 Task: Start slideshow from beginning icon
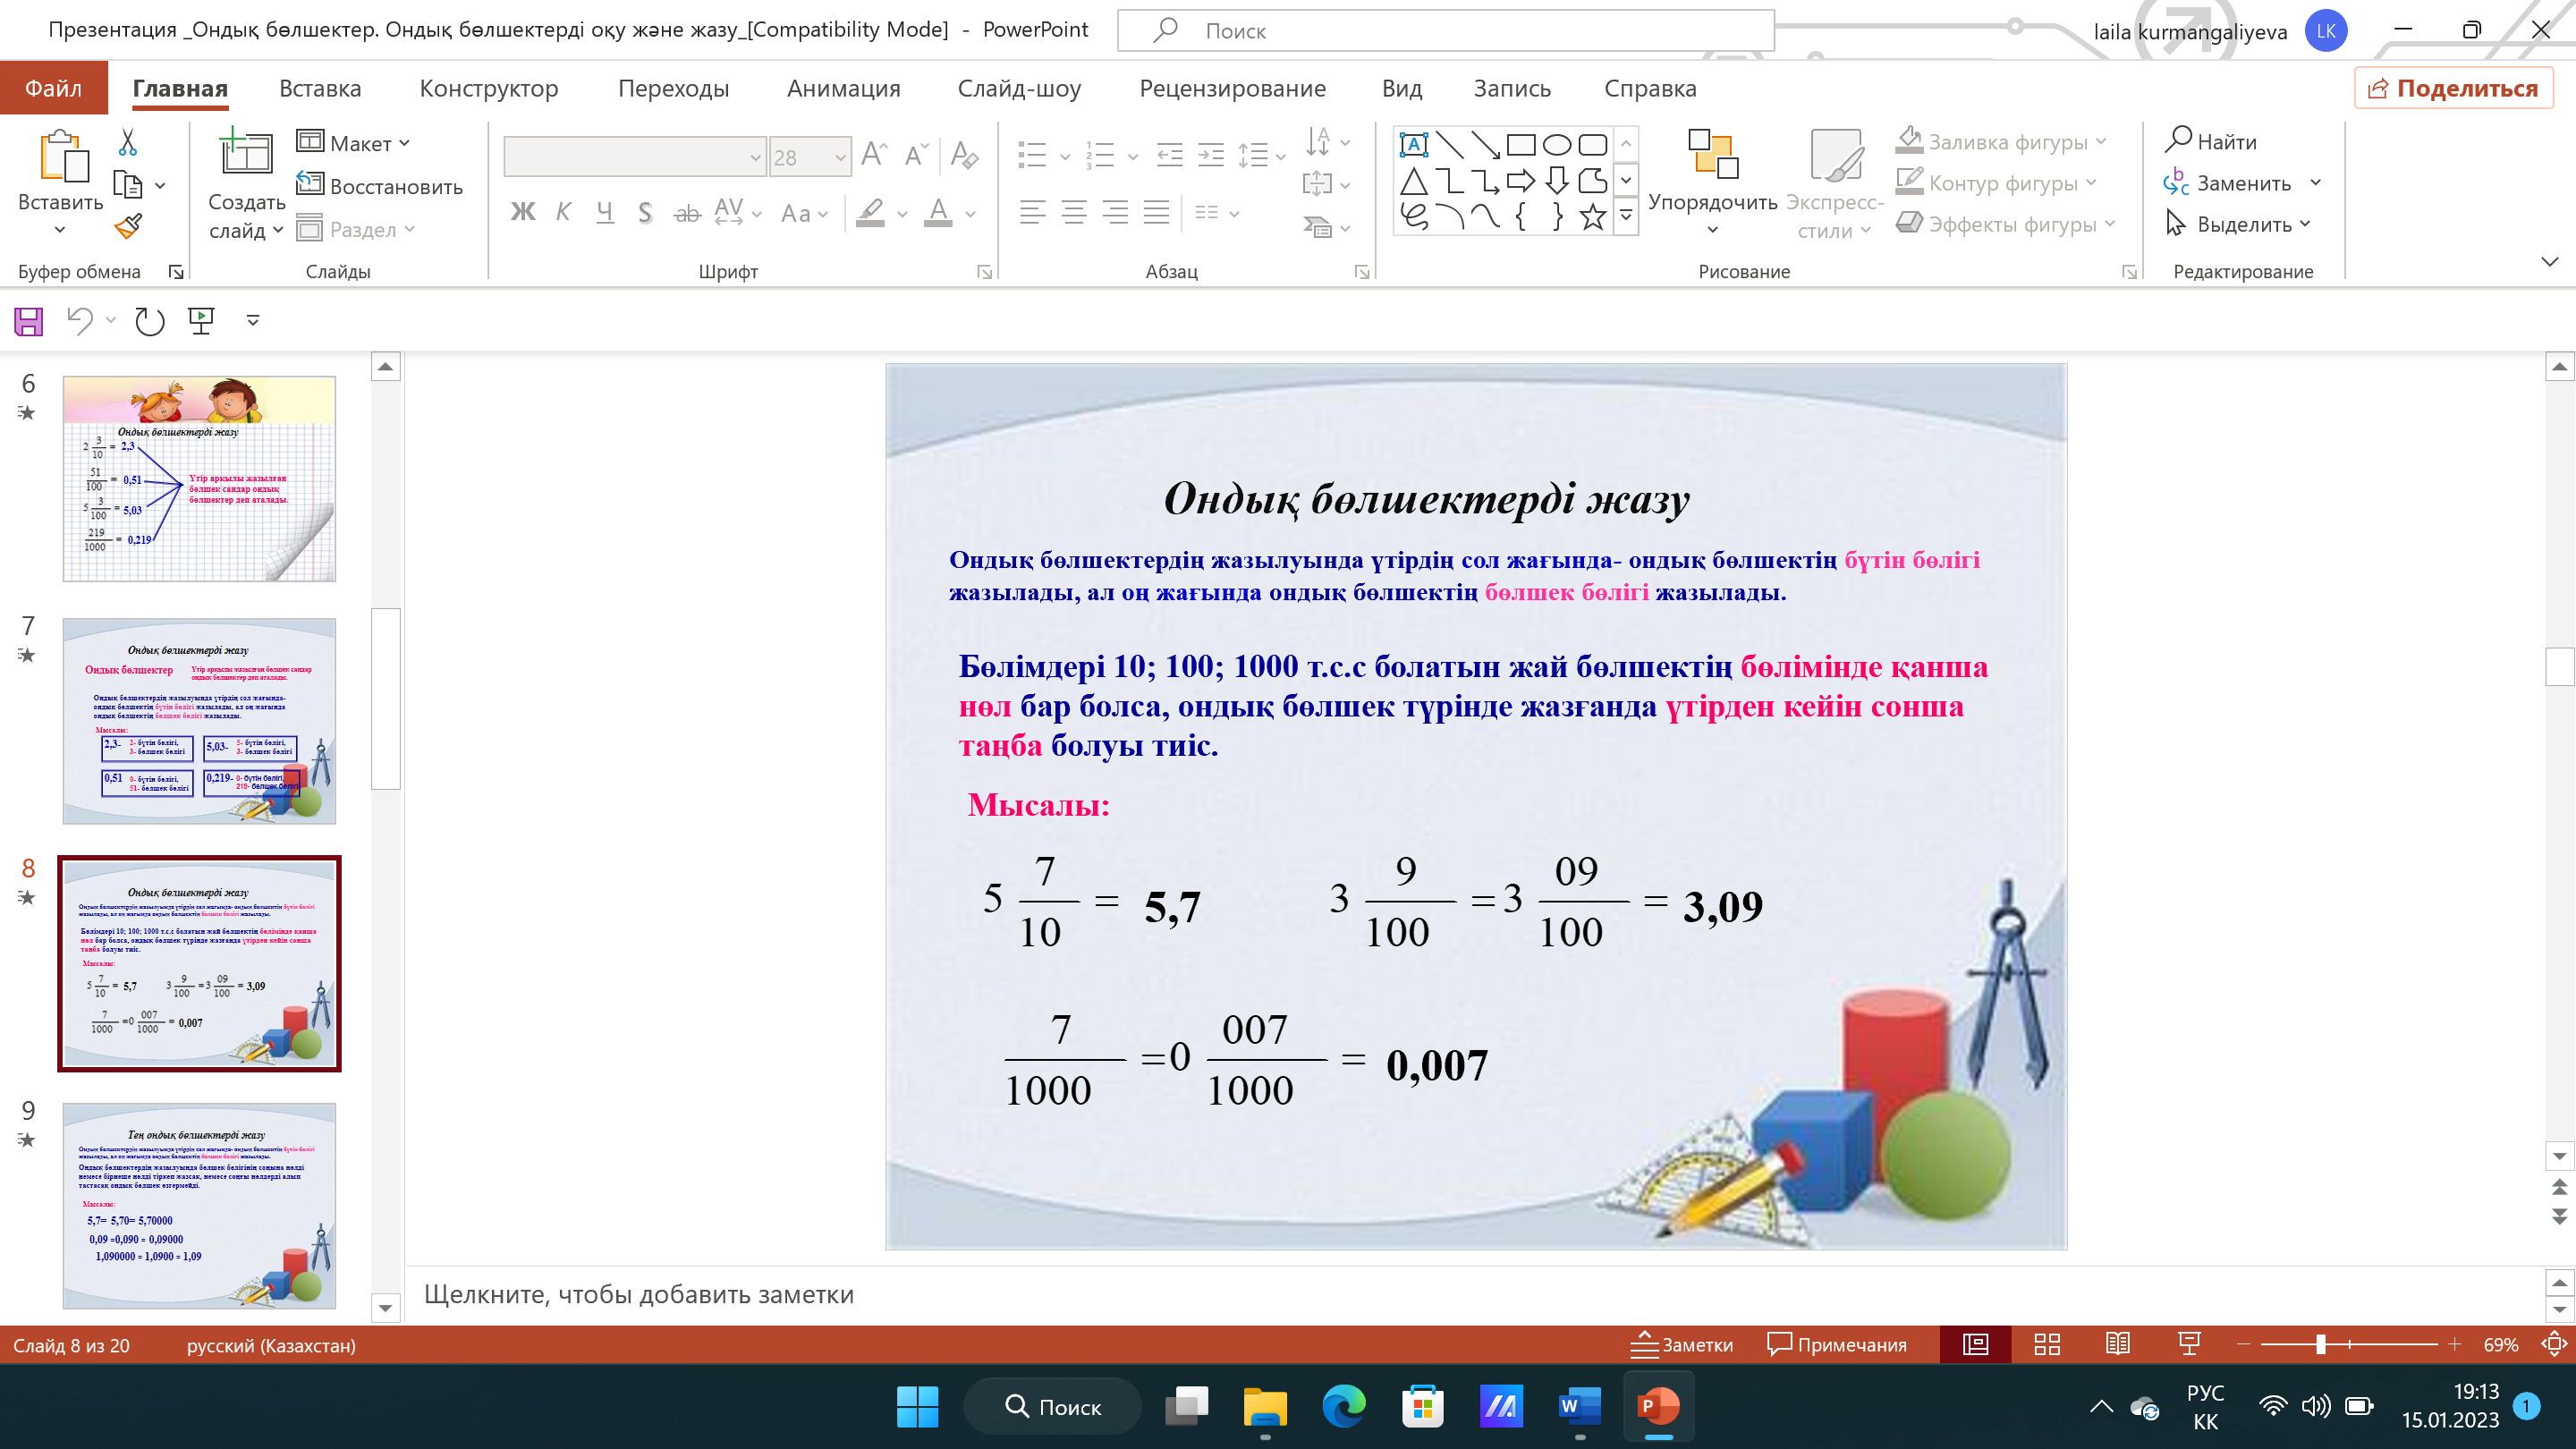(x=201, y=321)
